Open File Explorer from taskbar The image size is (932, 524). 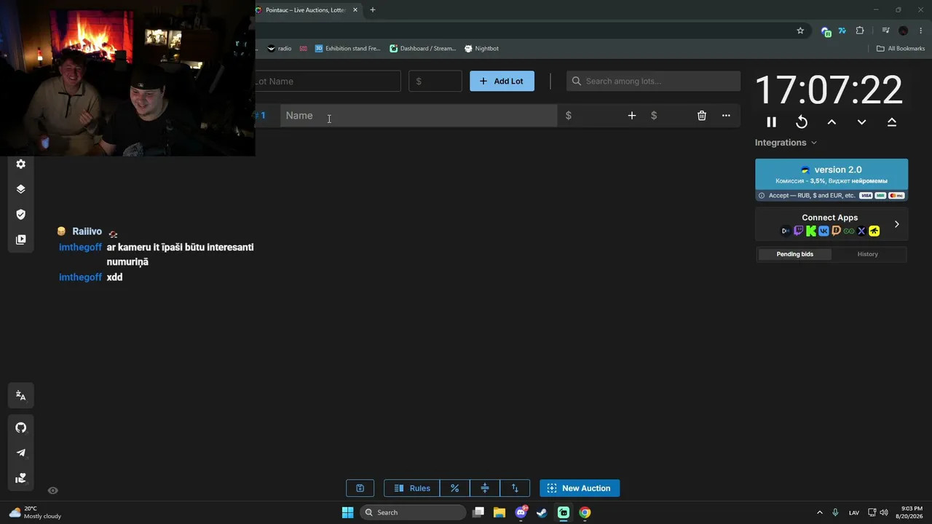tap(499, 512)
